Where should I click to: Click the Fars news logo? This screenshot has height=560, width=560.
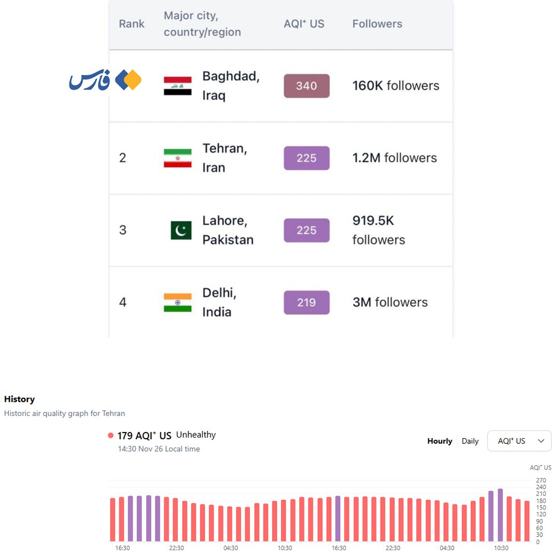[x=105, y=80]
